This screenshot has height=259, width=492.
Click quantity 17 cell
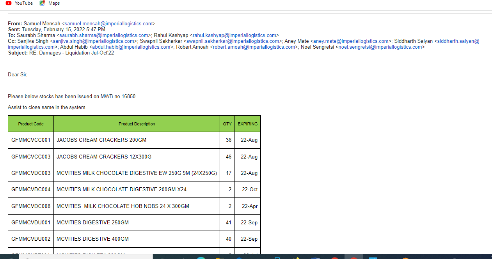coord(227,173)
